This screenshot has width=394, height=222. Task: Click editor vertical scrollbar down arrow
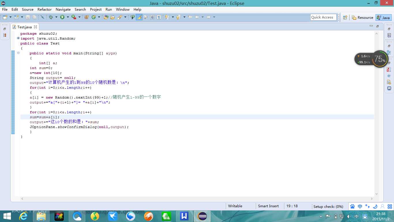(x=376, y=194)
